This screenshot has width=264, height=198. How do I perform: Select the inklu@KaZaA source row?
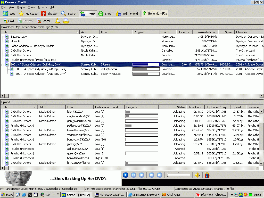(x=132, y=69)
